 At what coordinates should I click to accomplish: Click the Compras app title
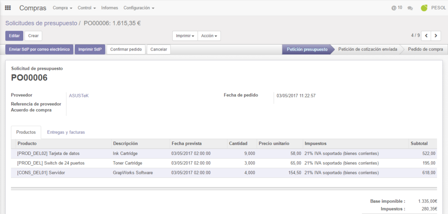coord(32,8)
